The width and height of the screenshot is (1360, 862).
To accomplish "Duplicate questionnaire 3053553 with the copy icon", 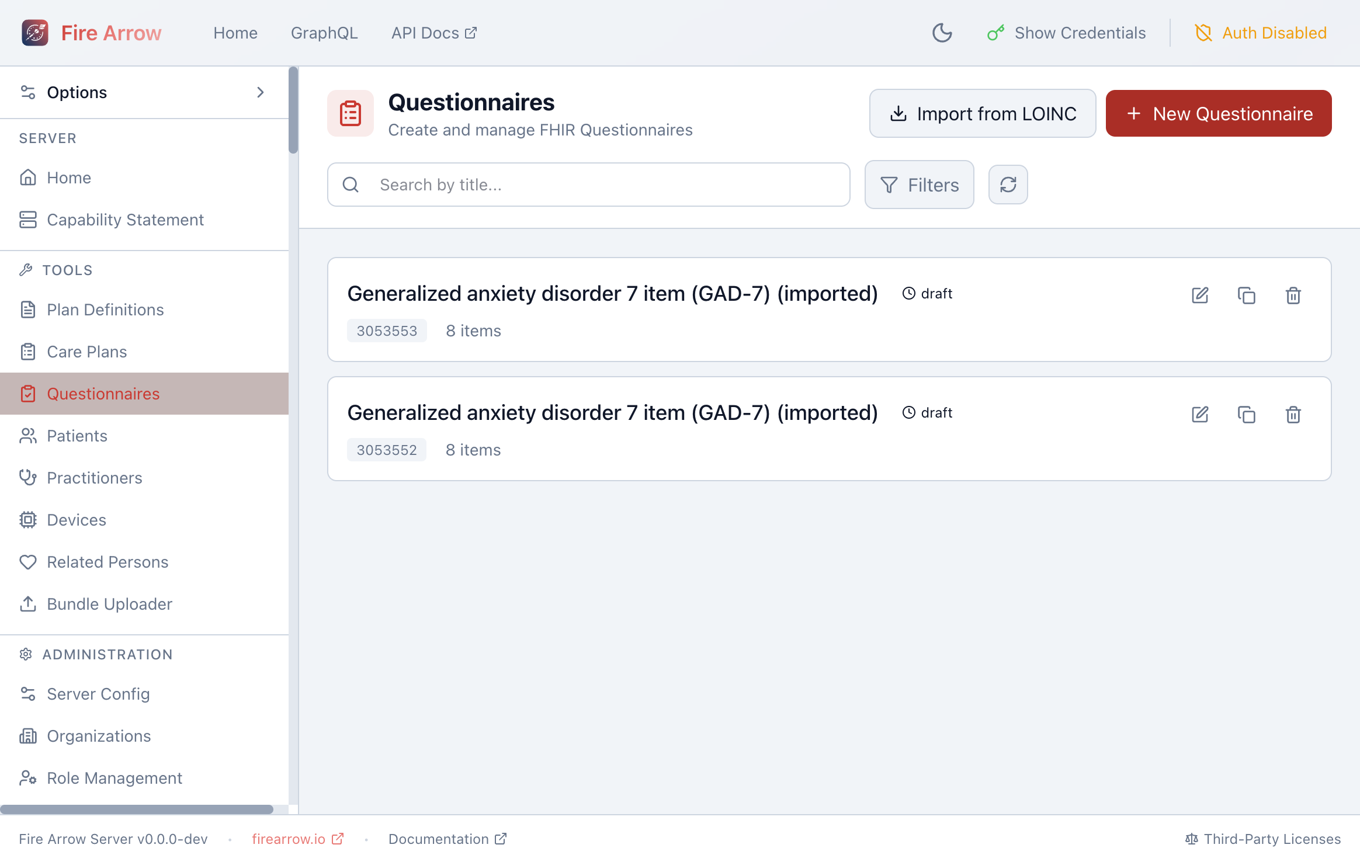I will pyautogui.click(x=1246, y=296).
